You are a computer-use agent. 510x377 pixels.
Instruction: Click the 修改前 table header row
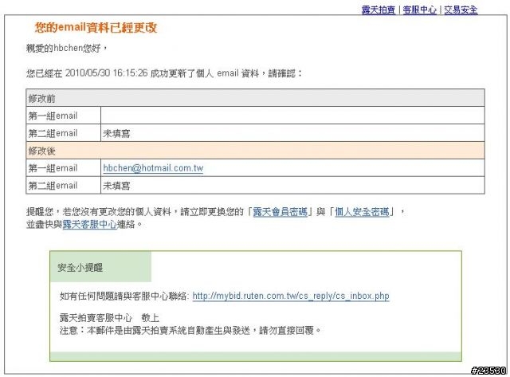255,98
